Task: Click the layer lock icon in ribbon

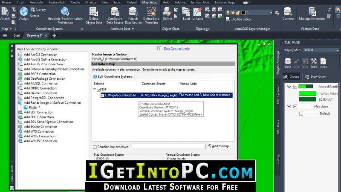Action: 238,13
